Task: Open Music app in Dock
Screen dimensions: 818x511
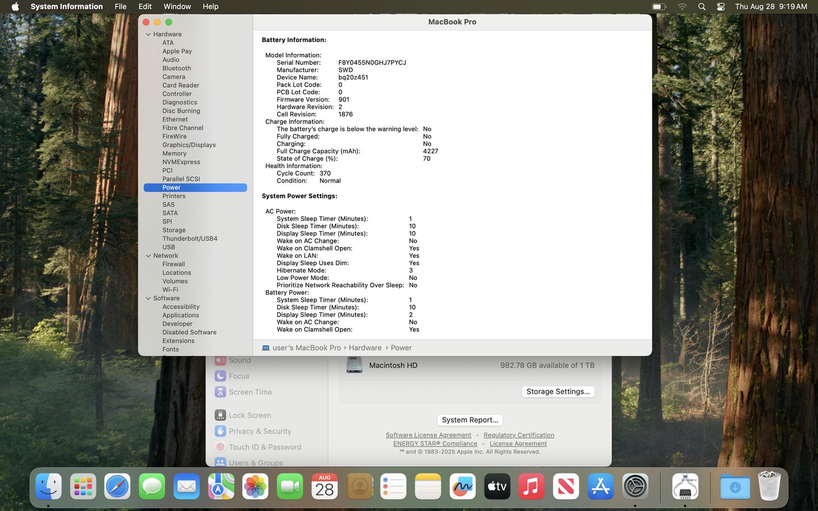Action: point(532,486)
